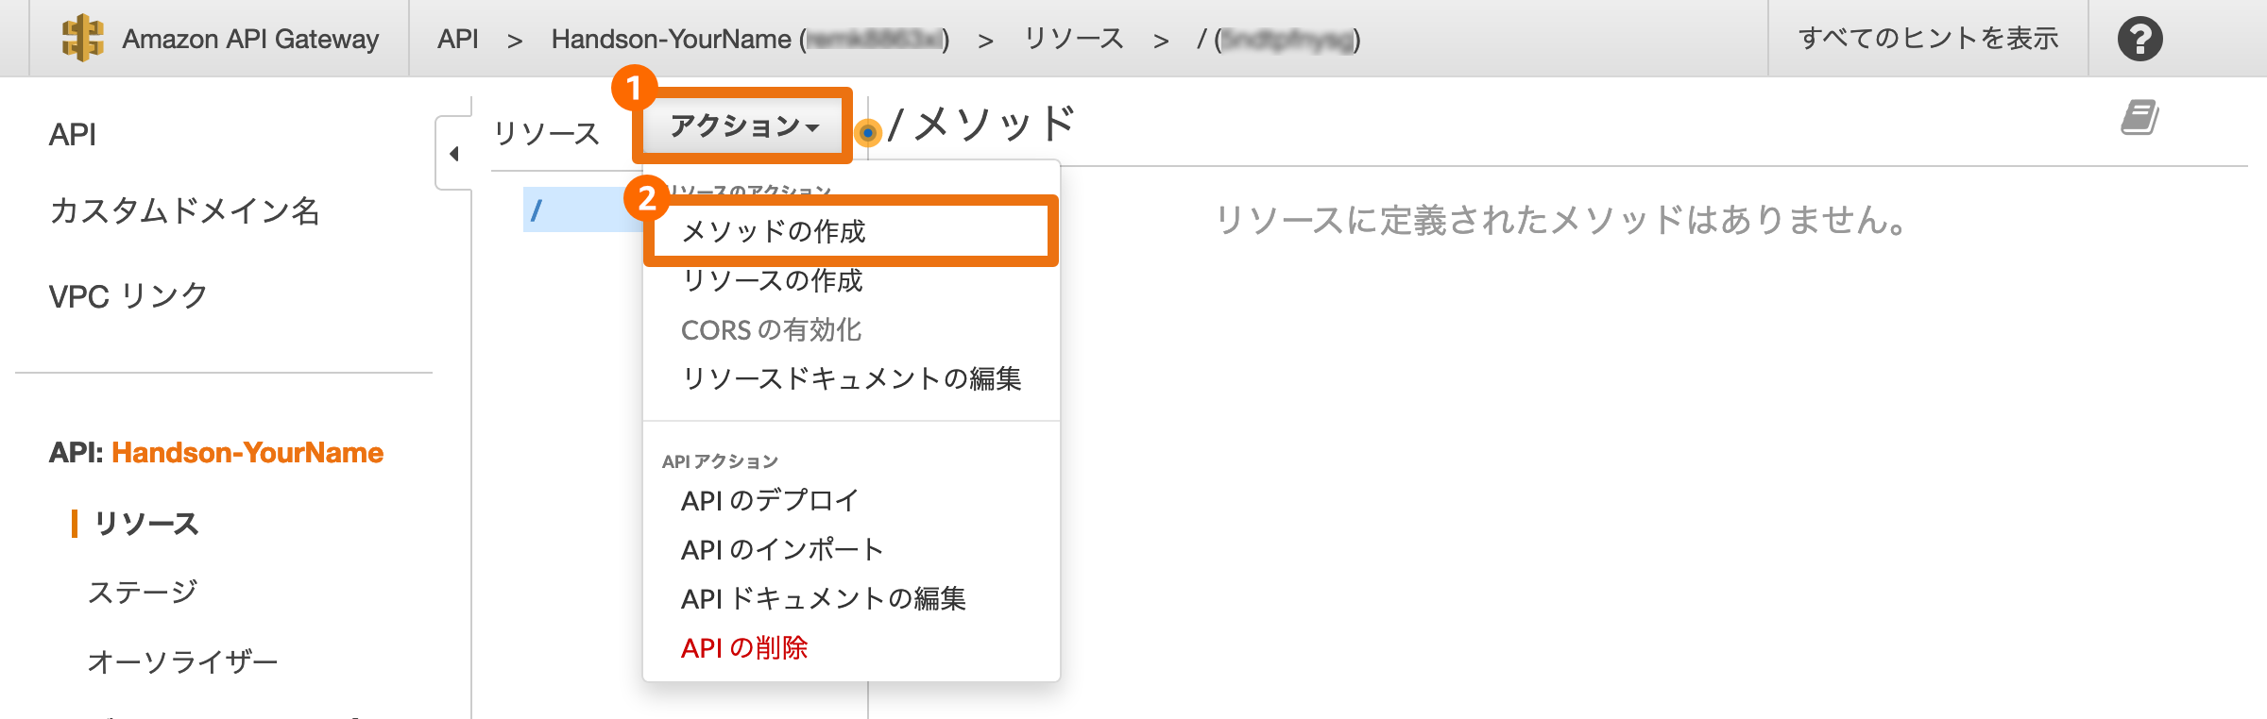Switch to ステージ in API navigation

(143, 593)
